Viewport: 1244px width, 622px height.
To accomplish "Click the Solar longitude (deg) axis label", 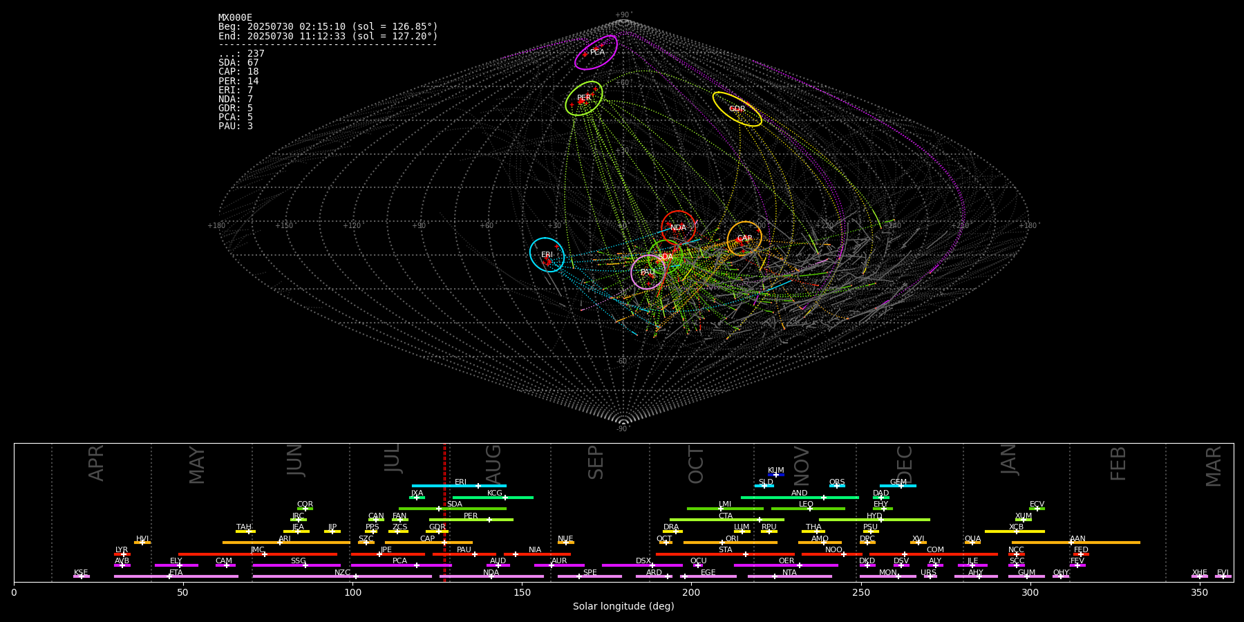I will (623, 607).
